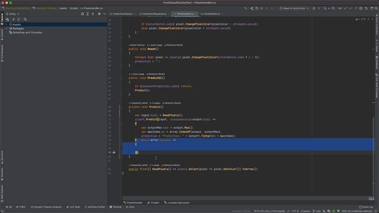379x213 pixels.
Task: Click the ReadPixels method name in the code
Action: pos(160,169)
